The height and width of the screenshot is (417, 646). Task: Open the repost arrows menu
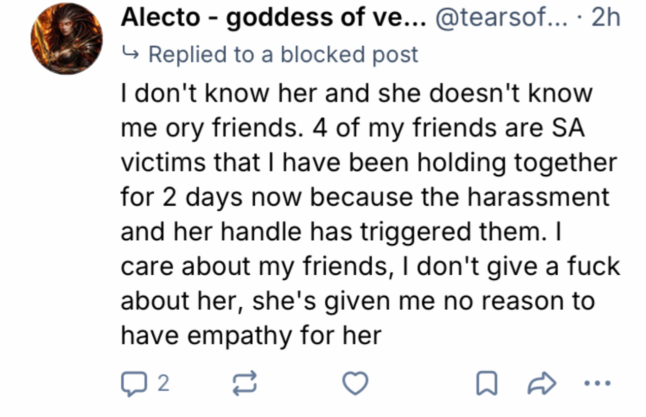(245, 383)
